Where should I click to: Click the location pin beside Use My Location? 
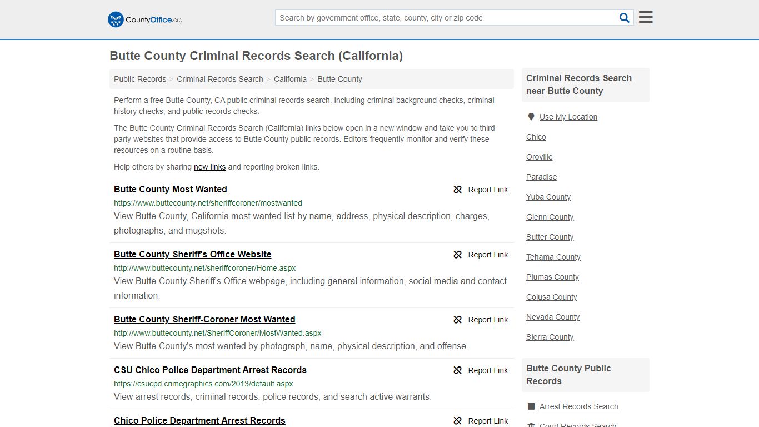[531, 116]
